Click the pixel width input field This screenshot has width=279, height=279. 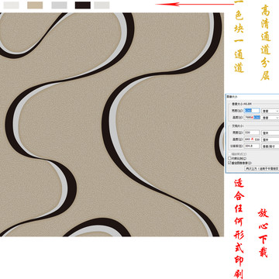click(252, 111)
